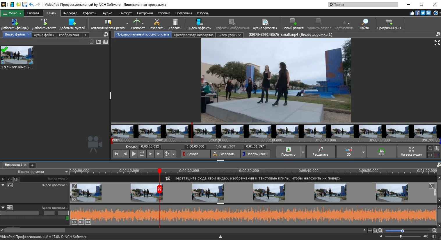Screen dimensions: 441x240
Task: Click the new folder icon in media panel
Action: tap(98, 42)
